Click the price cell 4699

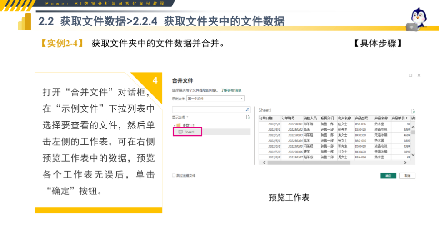tap(407, 135)
